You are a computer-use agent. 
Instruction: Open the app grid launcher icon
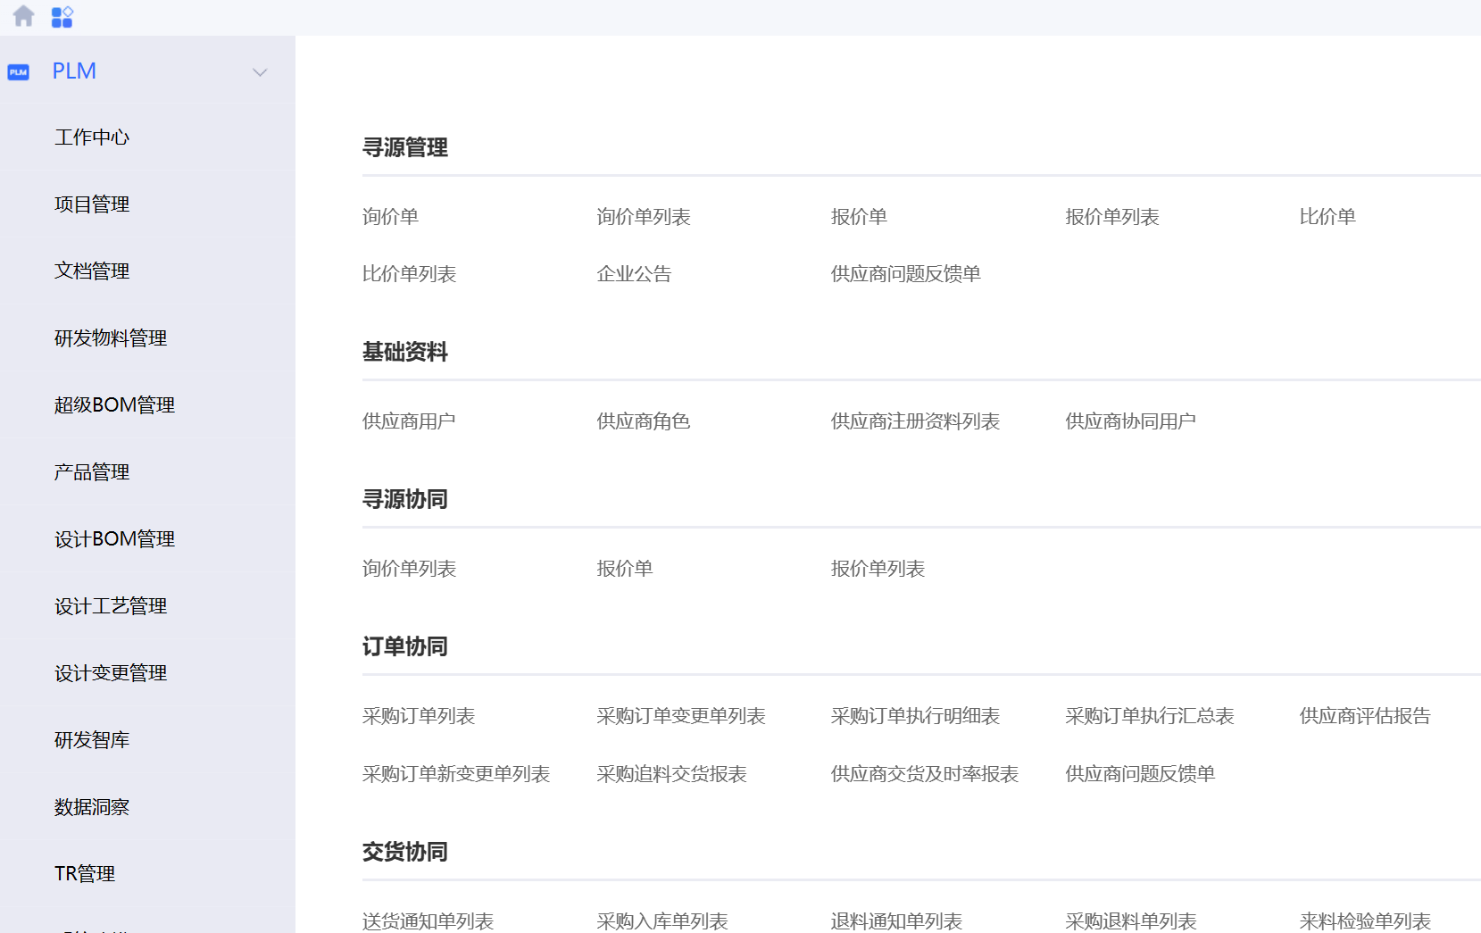point(62,17)
